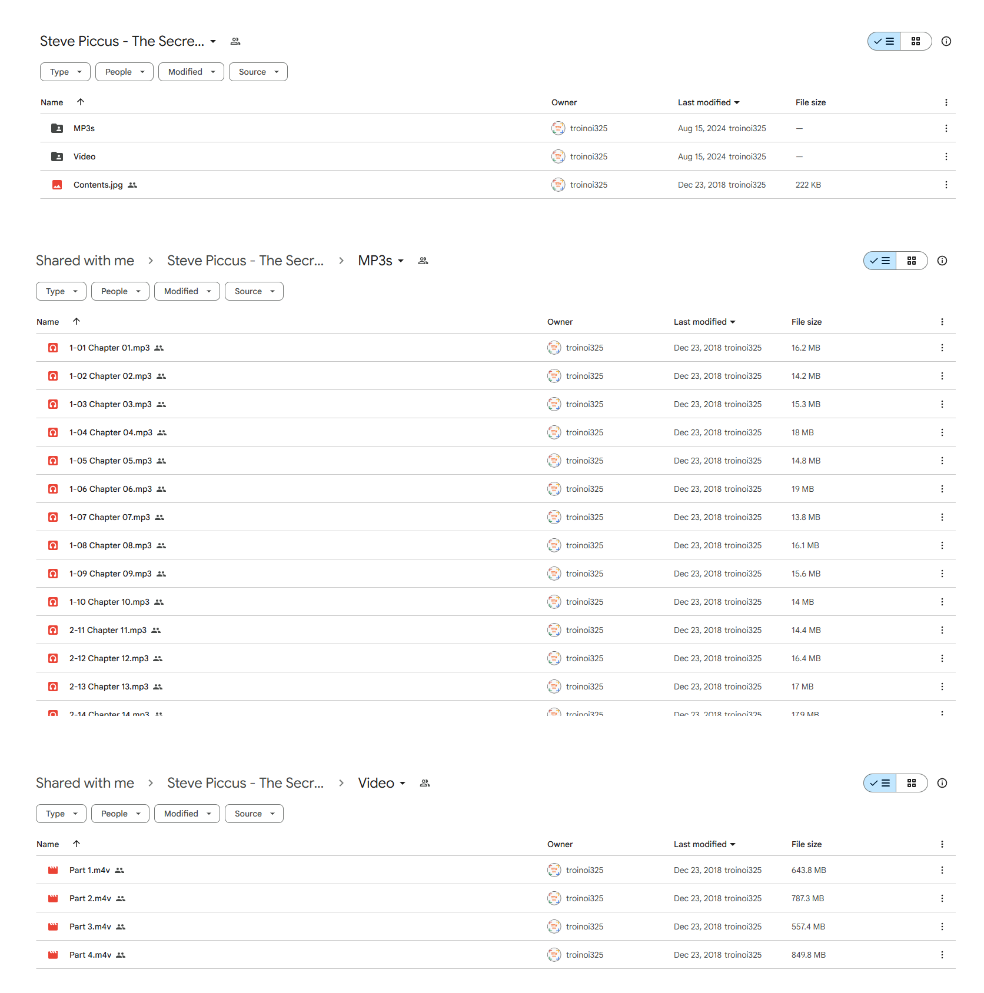Image resolution: width=984 pixels, height=993 pixels.
Task: Open column options menu in top section header
Action: pyautogui.click(x=946, y=102)
